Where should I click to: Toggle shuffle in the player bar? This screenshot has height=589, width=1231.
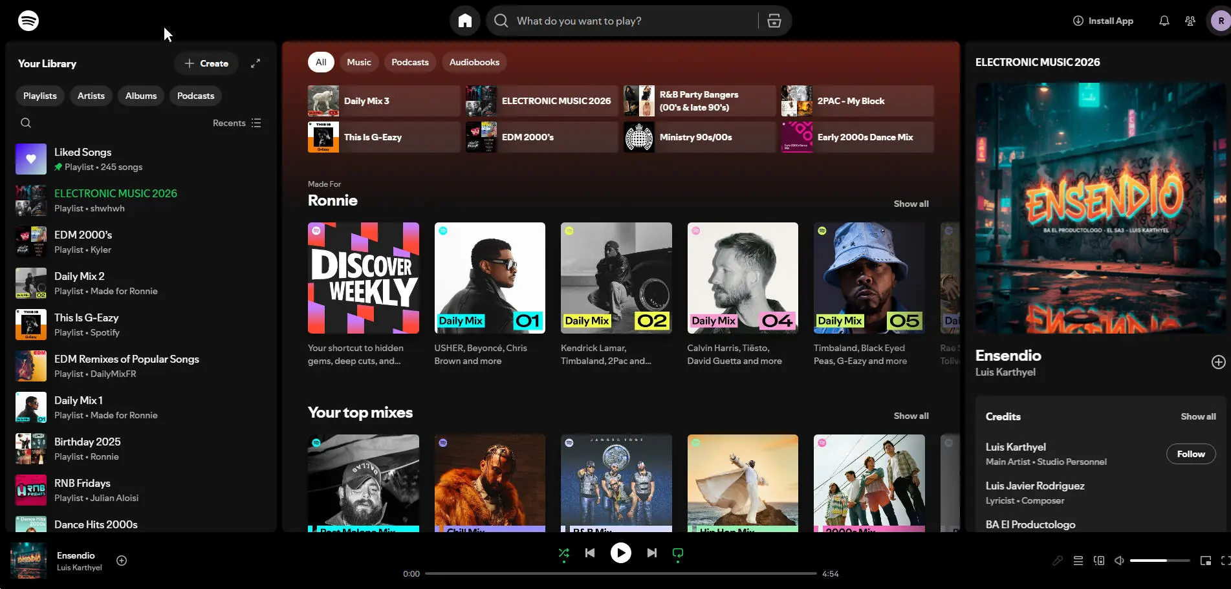point(564,553)
